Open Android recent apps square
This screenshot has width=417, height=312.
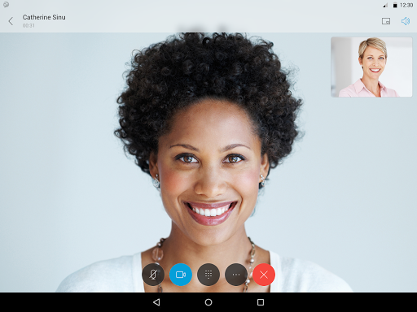(x=261, y=302)
